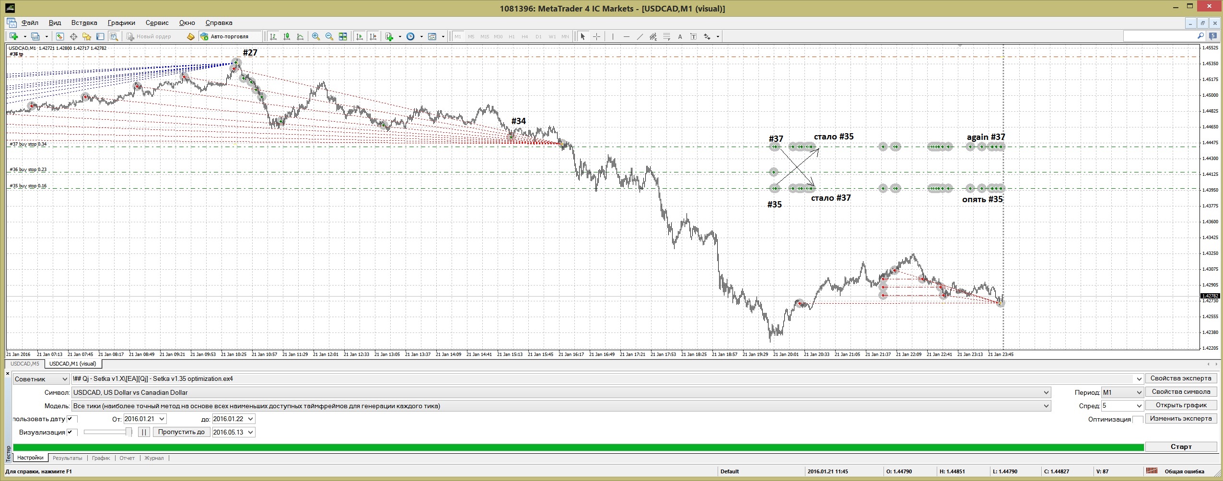Toggle the Auto-trading button
1223x481 pixels.
coord(231,36)
